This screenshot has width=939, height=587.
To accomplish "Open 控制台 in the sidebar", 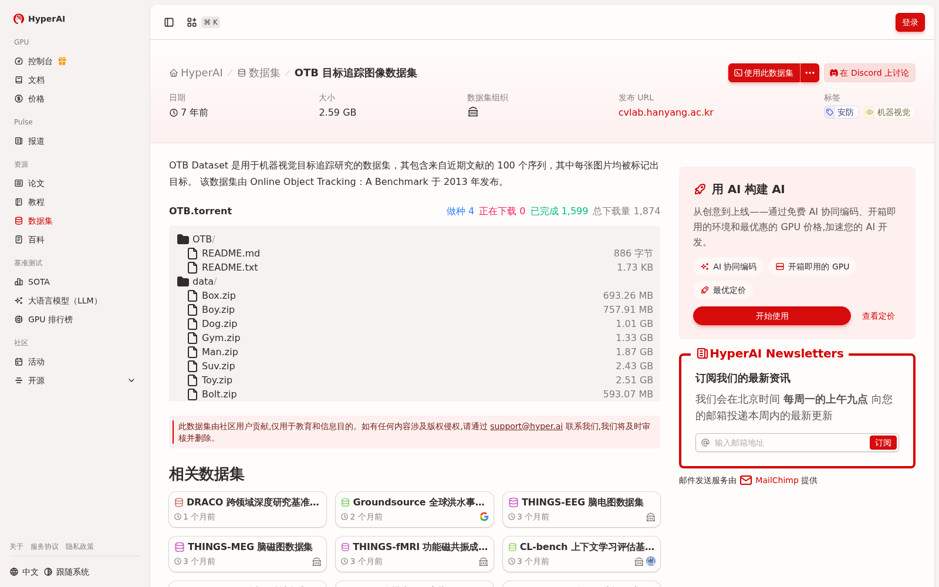I will pos(40,61).
